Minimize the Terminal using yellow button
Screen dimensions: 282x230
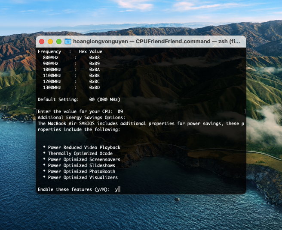coord(50,42)
